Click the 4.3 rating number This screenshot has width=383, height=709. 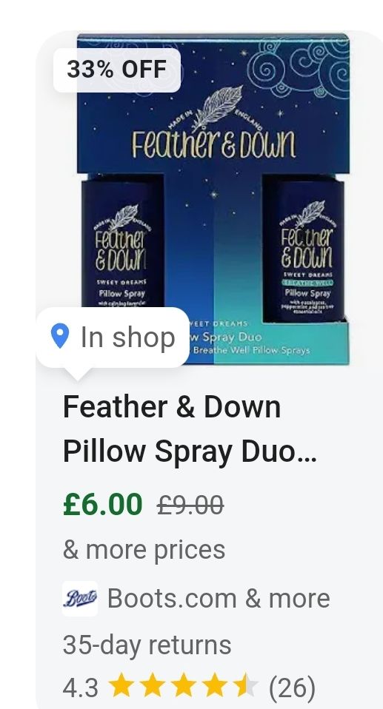(80, 688)
